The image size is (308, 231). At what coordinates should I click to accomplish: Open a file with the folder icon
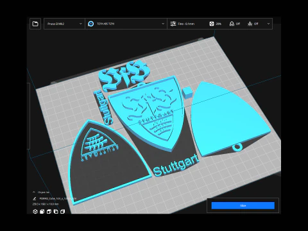coord(35,24)
